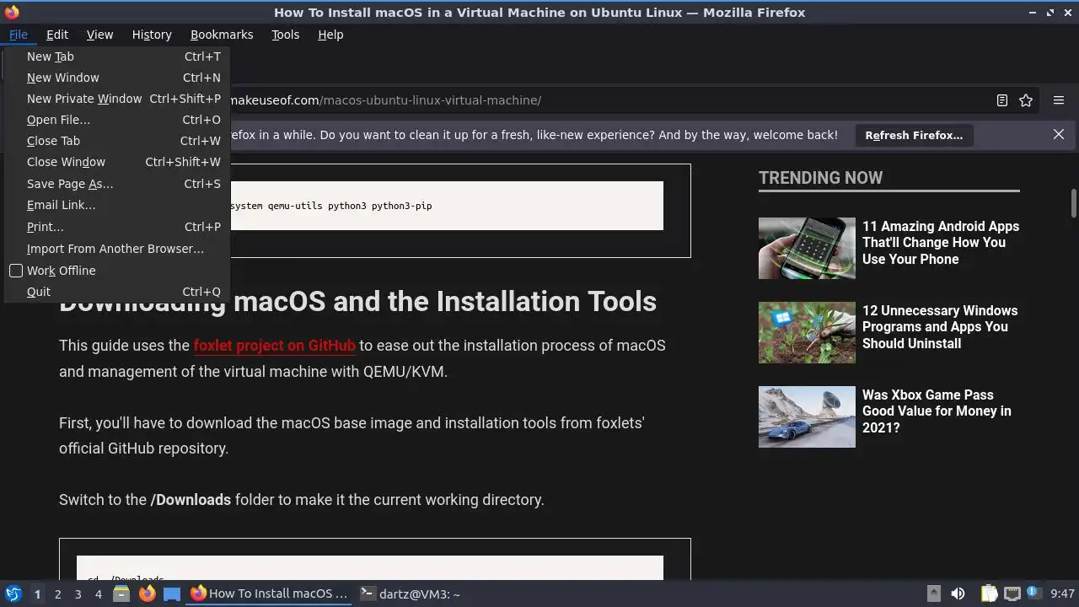Open the Lubuntu start menu icon

click(13, 594)
